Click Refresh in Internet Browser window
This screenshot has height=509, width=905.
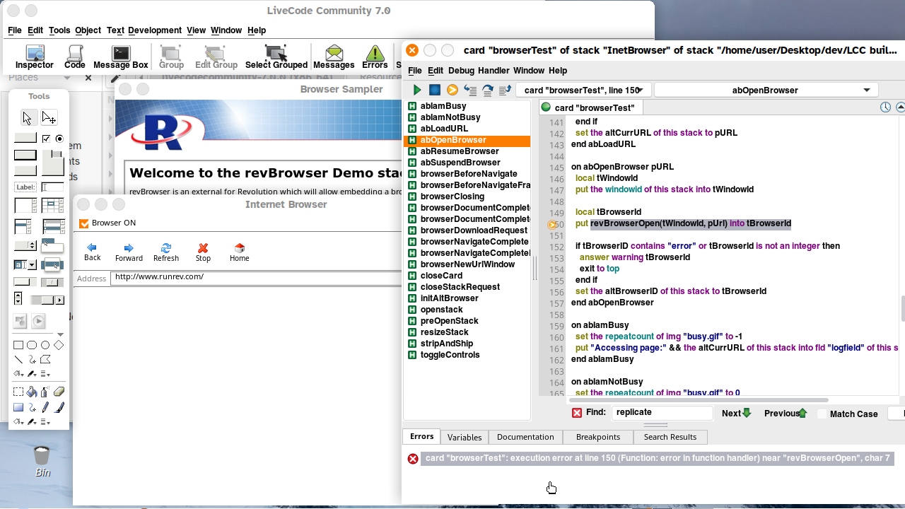pos(166,252)
